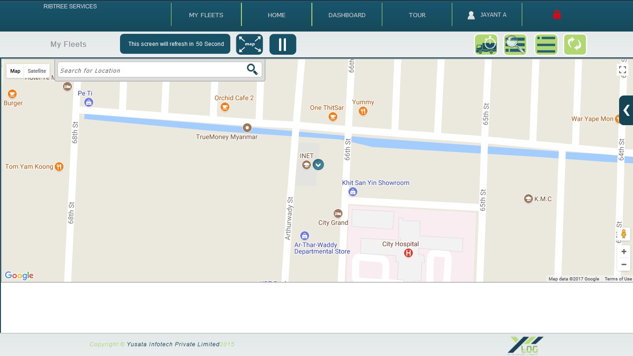Open DASHBOARD menu

[347, 15]
